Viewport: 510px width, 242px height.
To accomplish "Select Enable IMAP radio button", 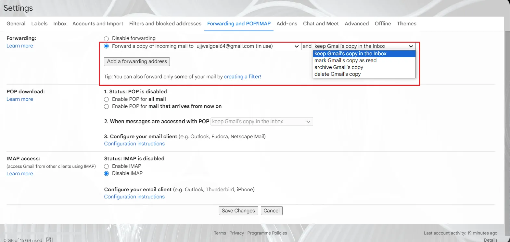I will tap(106, 166).
